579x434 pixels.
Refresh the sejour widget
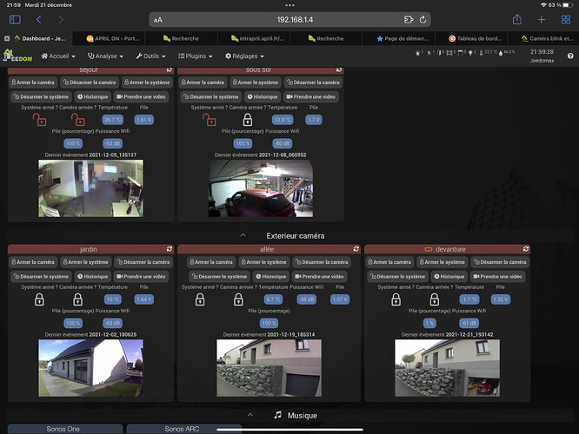coord(170,69)
